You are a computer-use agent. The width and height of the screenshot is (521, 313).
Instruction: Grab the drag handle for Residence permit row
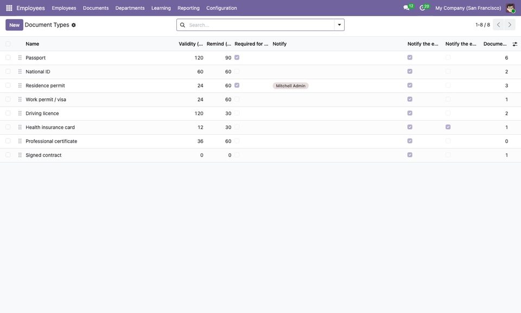pyautogui.click(x=20, y=85)
